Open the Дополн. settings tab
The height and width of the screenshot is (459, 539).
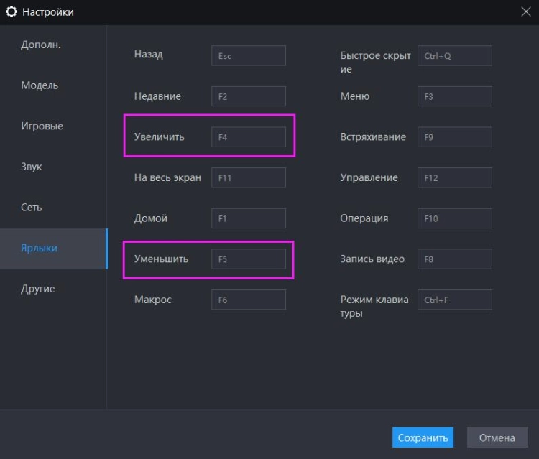pyautogui.click(x=41, y=45)
